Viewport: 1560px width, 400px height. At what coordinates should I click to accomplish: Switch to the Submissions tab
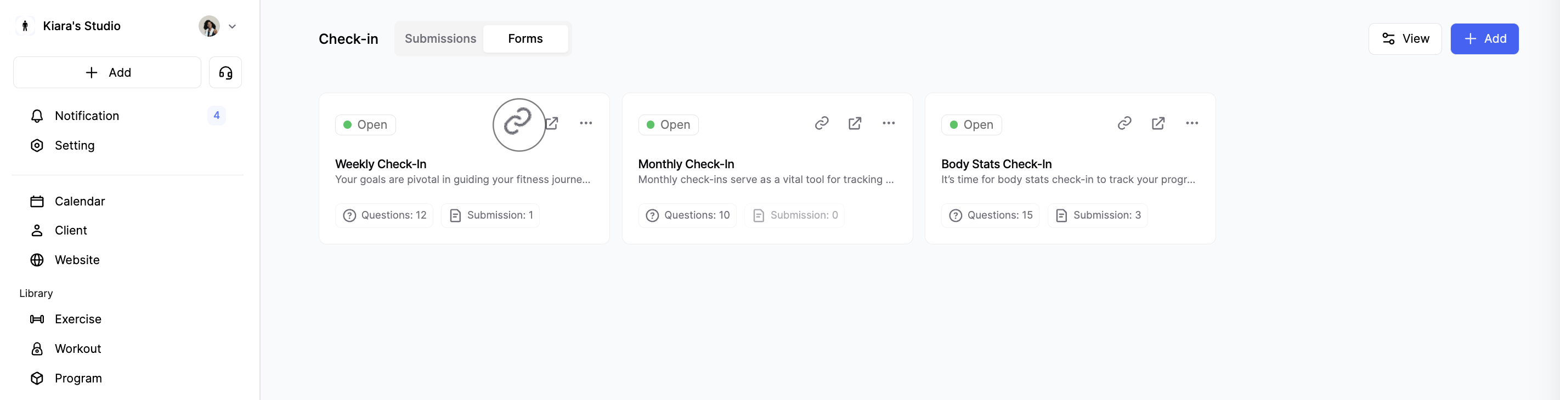[440, 39]
